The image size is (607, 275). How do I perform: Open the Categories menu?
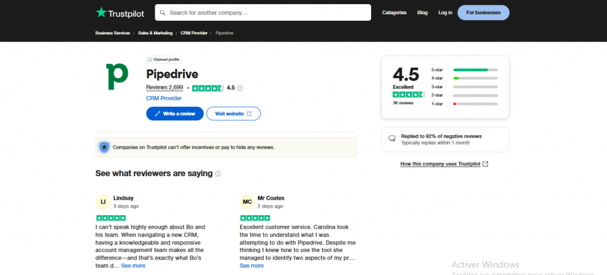[x=394, y=13]
